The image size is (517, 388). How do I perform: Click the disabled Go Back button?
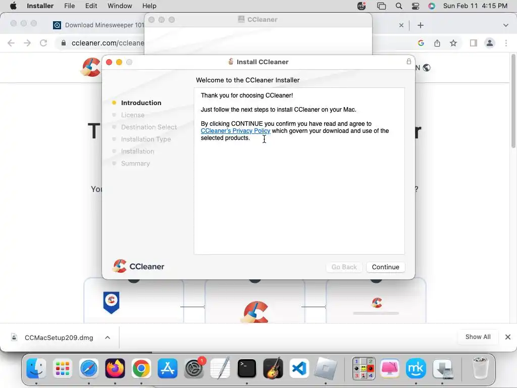pyautogui.click(x=344, y=267)
